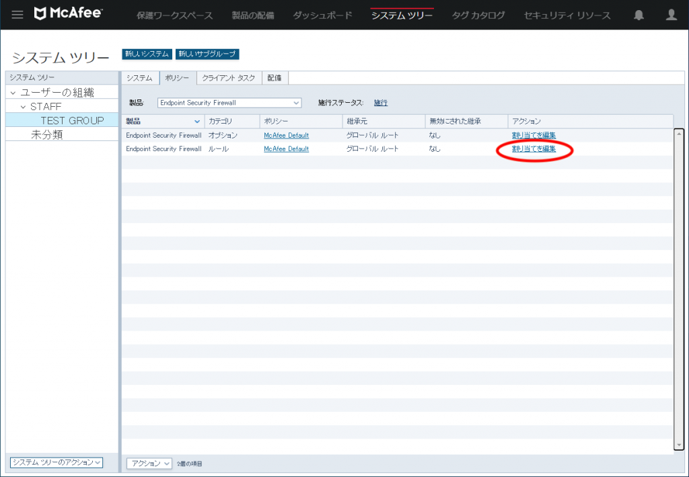Click the ポリシー column header

tap(301, 122)
